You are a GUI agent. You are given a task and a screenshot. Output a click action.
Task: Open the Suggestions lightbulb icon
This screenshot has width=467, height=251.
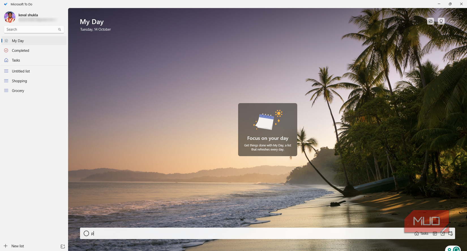441,21
